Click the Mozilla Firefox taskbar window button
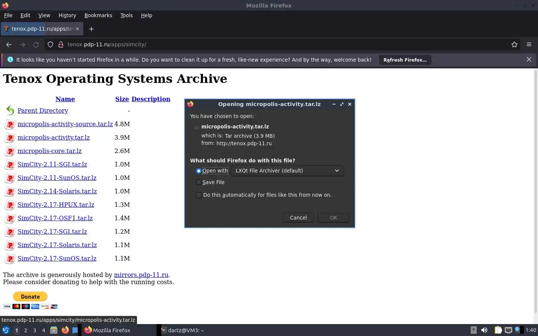The height and width of the screenshot is (336, 538). tap(119, 330)
